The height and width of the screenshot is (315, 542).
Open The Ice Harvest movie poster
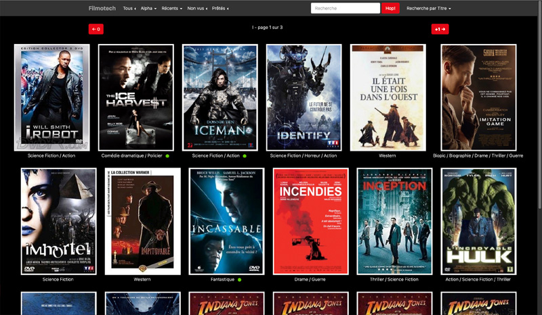pyautogui.click(x=136, y=97)
